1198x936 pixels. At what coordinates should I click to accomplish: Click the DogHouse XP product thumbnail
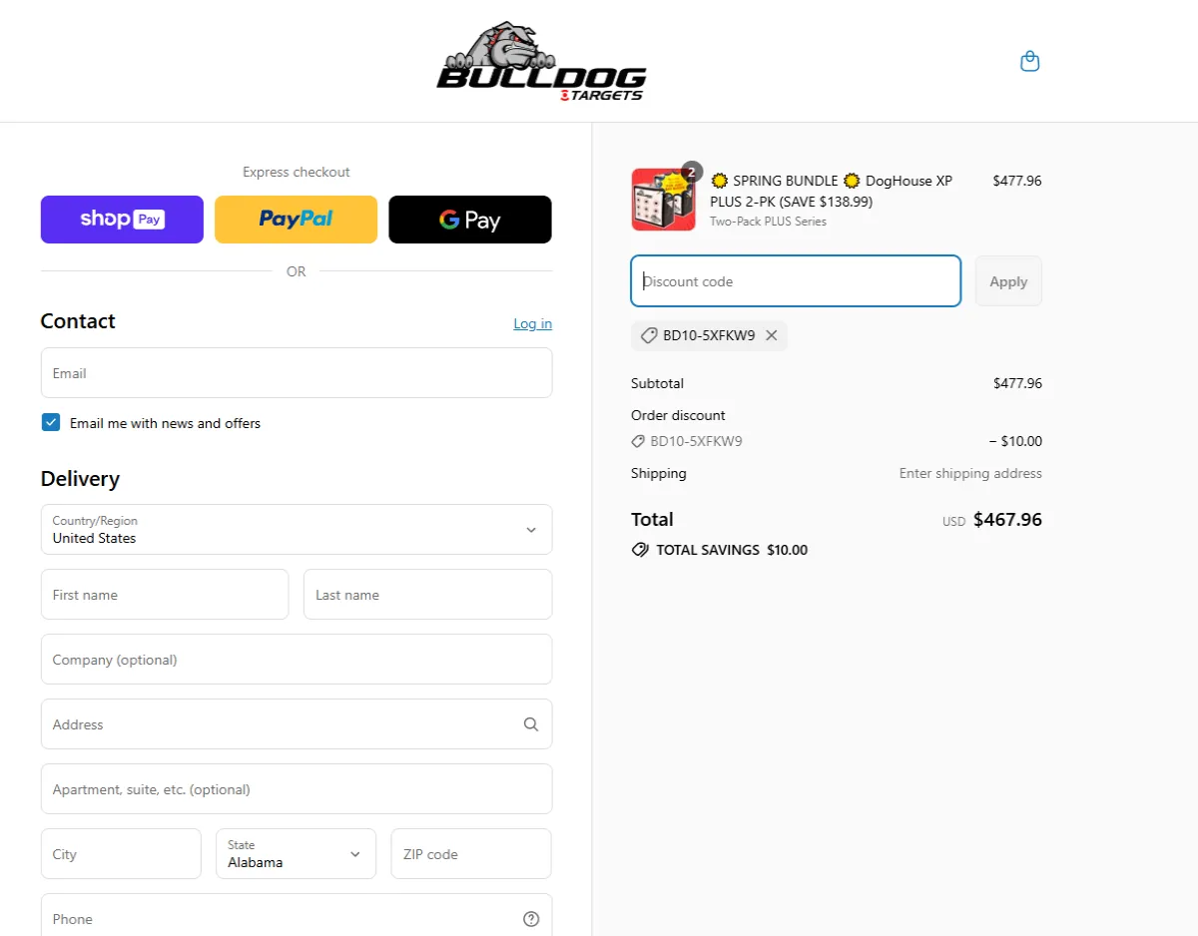[x=664, y=200]
